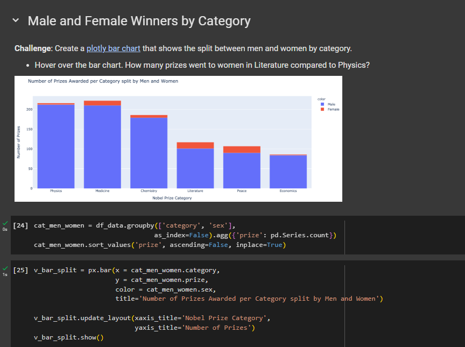Click the Female legend label
The image size is (465, 347).
(x=333, y=109)
